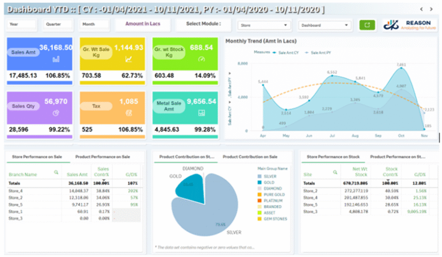Click the bar chart icon in Sales Amt card
This screenshot has height=257, width=442.
click(55, 58)
